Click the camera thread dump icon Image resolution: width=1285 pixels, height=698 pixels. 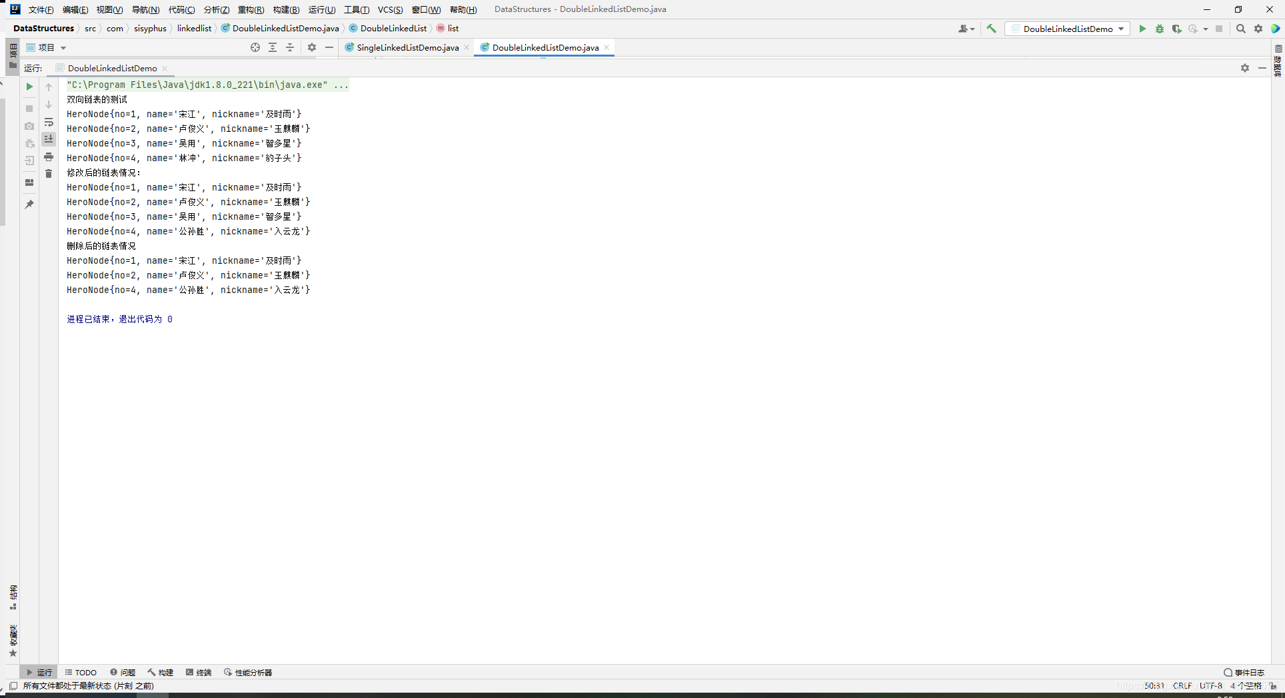pos(29,126)
